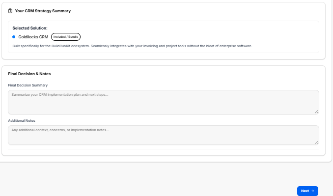The height and width of the screenshot is (196, 333).
Task: Focus the Additional Notes text area
Action: (164, 135)
